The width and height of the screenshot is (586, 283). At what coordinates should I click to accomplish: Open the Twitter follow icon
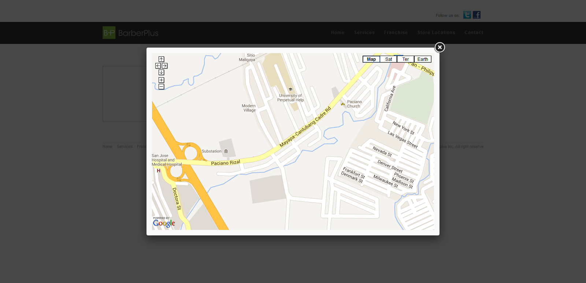467,15
